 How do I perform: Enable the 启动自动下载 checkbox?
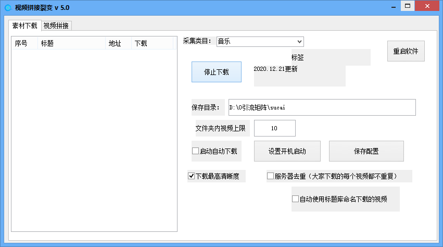pyautogui.click(x=196, y=151)
